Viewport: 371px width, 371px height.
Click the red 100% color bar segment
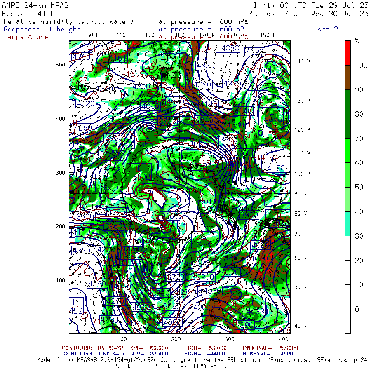[348, 53]
